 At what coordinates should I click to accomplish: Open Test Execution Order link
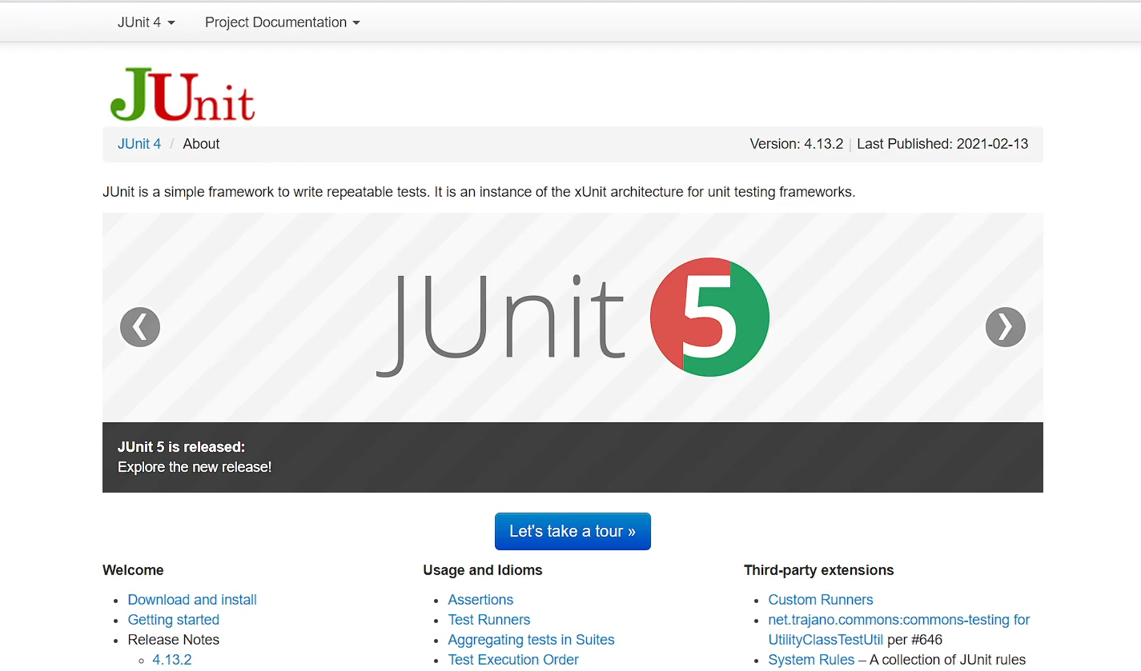coord(513,660)
